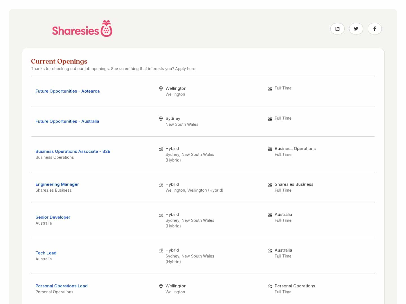Click the people icon beside Sharesies Business
Screen dimensions: 406x304
click(x=270, y=185)
